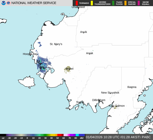Click the magenta Snow Squall legend swatch
This screenshot has height=140, width=153.
click(x=139, y=3)
